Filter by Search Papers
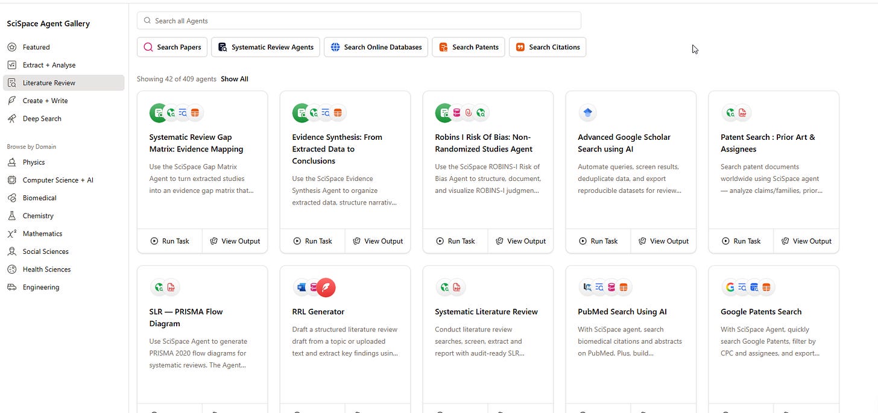The width and height of the screenshot is (878, 413). pos(172,47)
